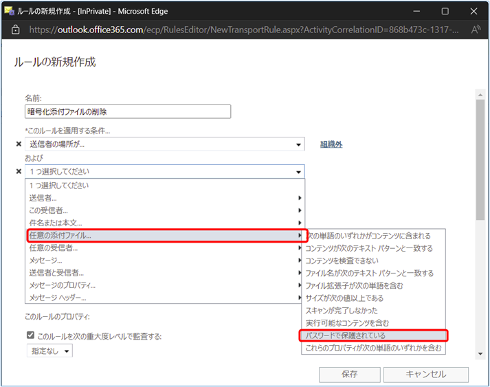
Task: Click the URL in the address bar
Action: [244, 30]
